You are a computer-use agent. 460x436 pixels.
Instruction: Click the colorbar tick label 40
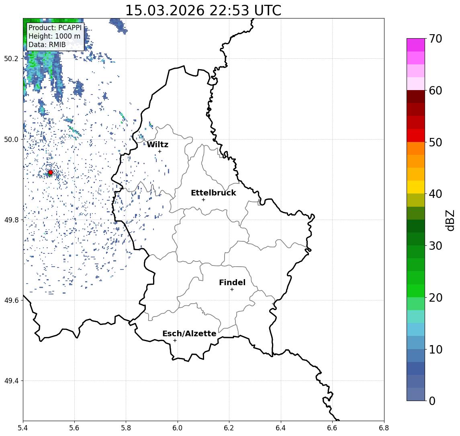(x=435, y=194)
